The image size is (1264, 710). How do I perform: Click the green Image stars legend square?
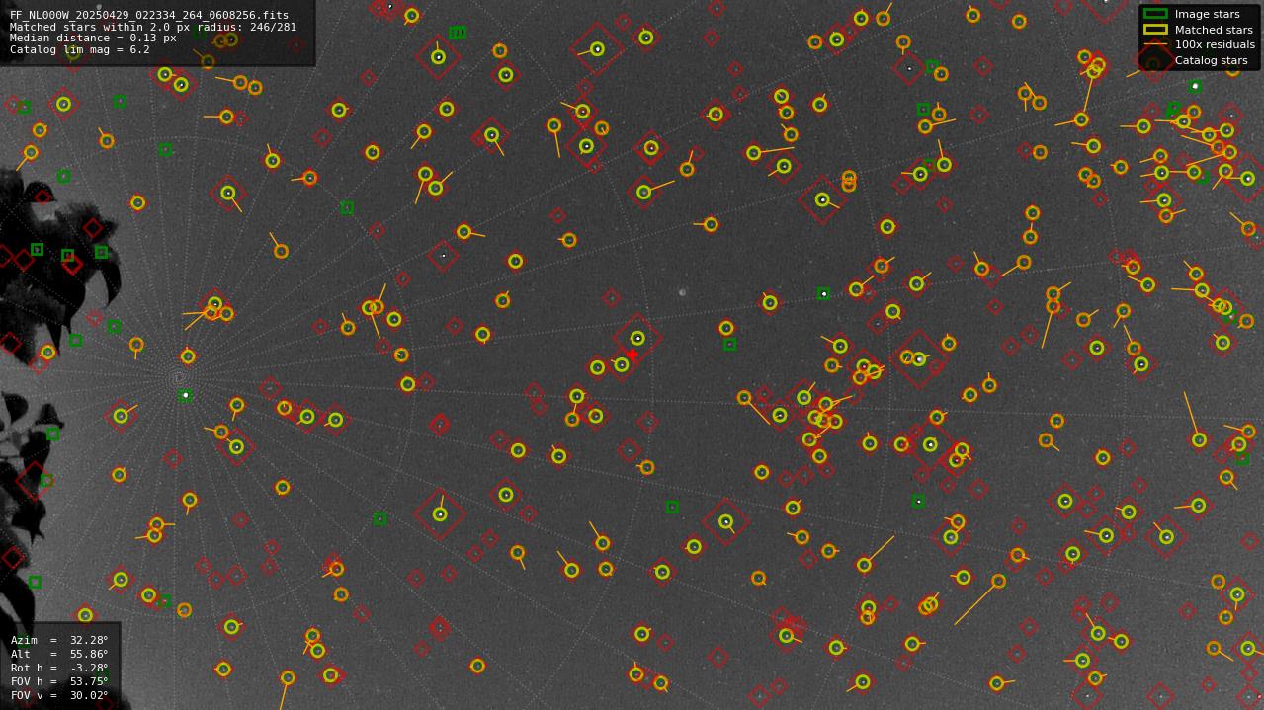click(x=1154, y=14)
